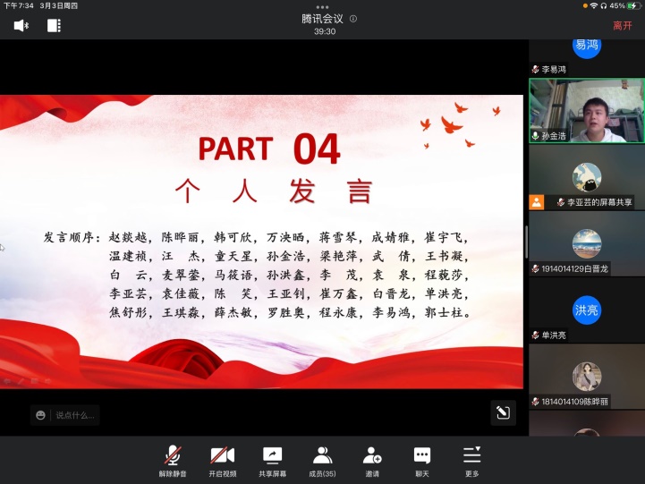Switch the video layout view icon
Image resolution: width=645 pixels, height=484 pixels.
pyautogui.click(x=54, y=25)
